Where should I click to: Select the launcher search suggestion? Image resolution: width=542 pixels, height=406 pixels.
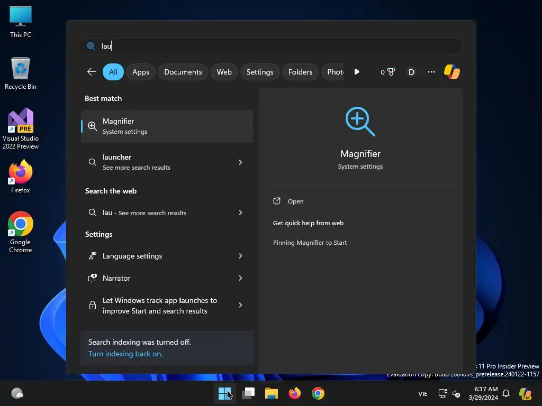(167, 162)
